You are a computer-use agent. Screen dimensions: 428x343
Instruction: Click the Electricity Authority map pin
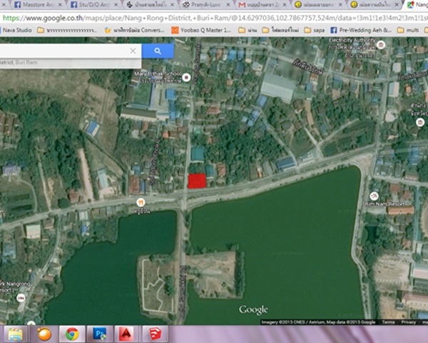click(381, 45)
